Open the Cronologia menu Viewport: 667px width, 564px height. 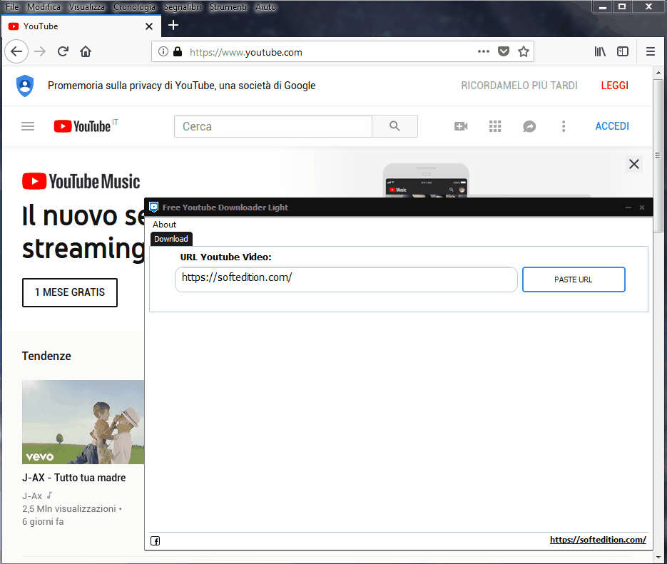pos(134,7)
